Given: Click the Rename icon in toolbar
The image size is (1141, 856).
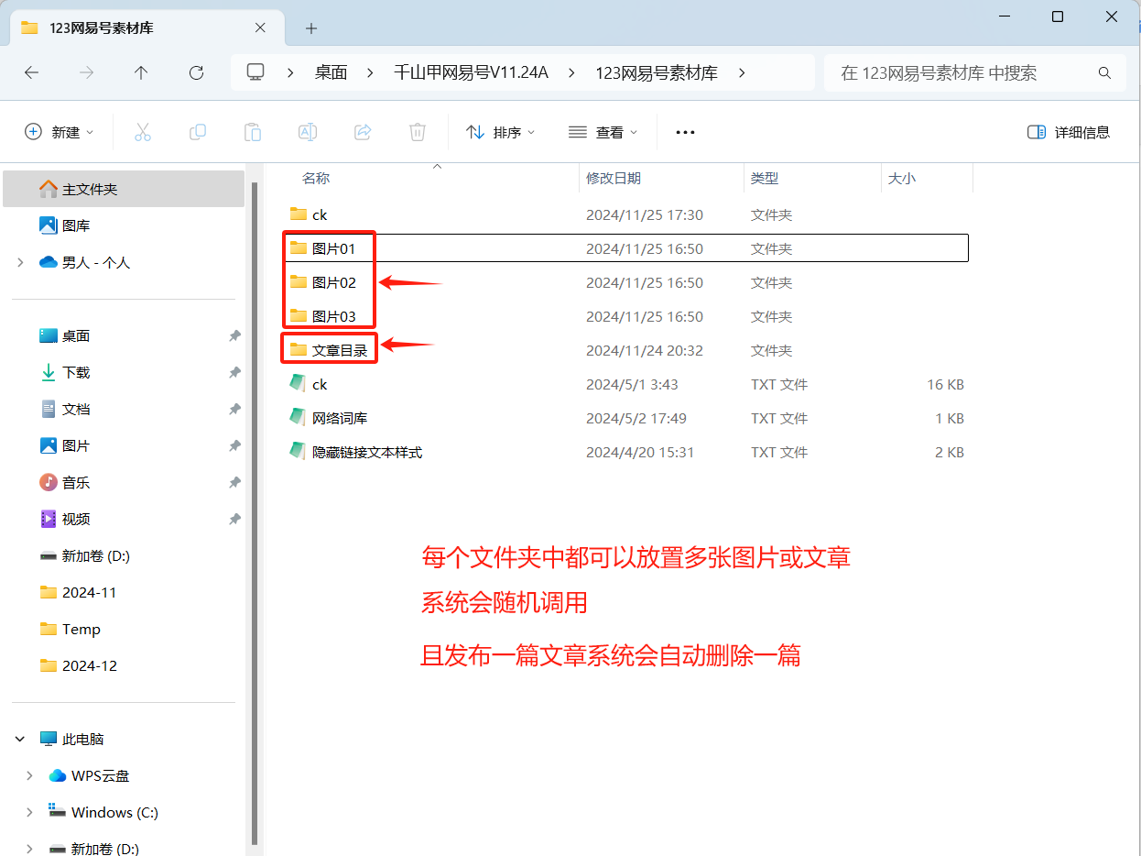Looking at the screenshot, I should 308,132.
